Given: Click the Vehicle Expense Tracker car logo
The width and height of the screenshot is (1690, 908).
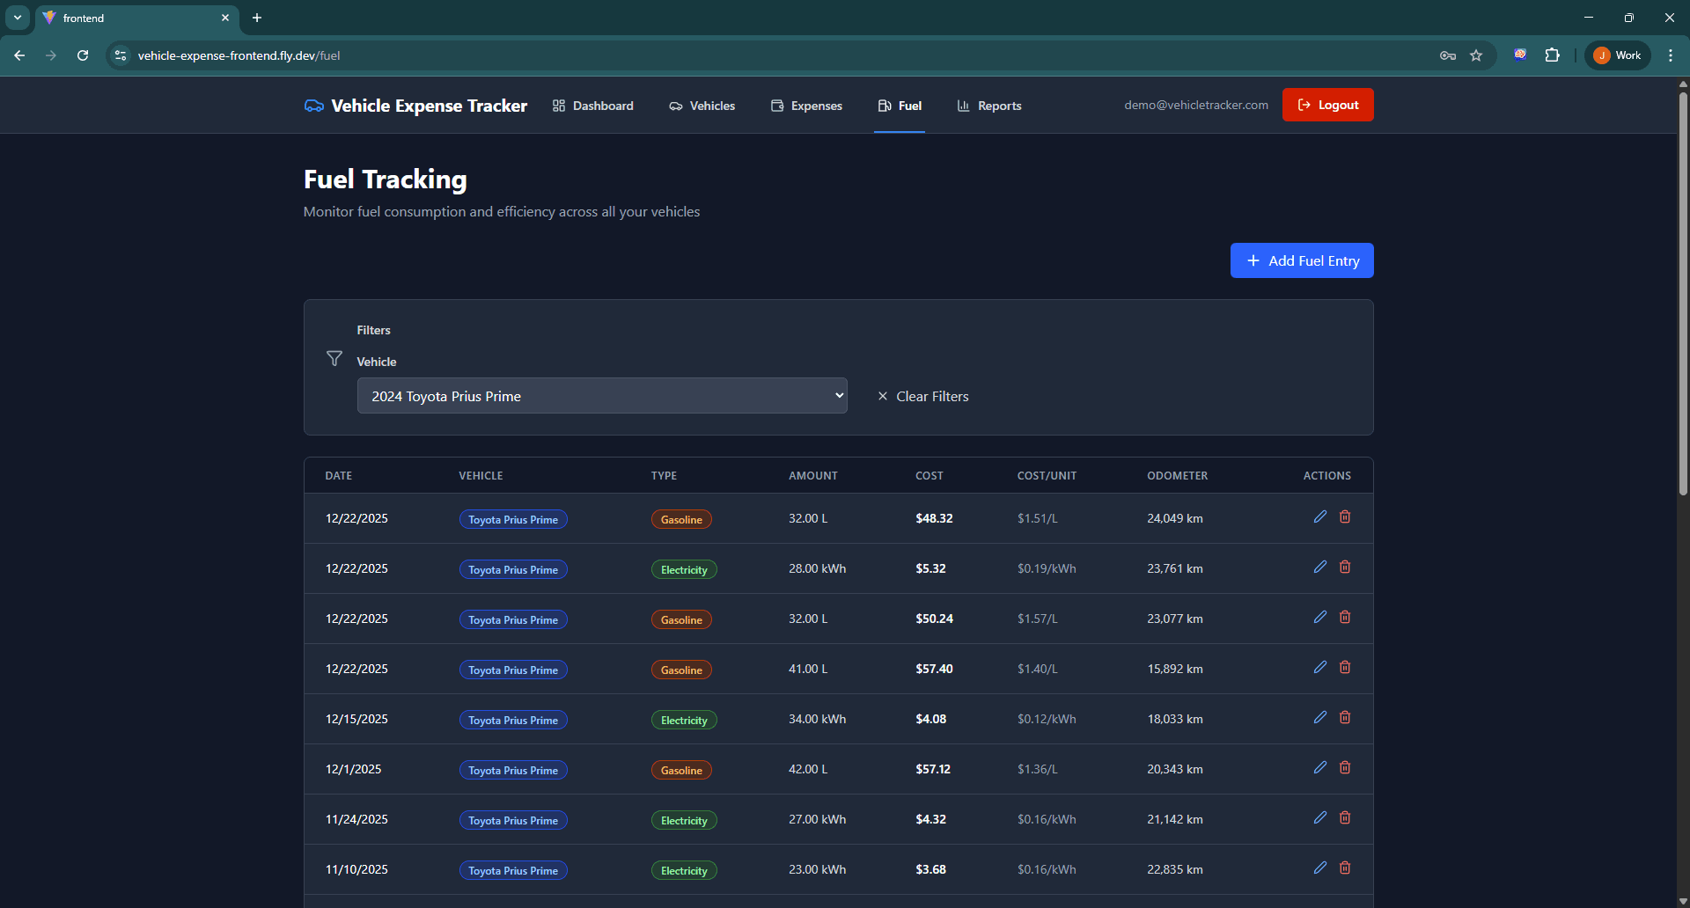Looking at the screenshot, I should [313, 105].
